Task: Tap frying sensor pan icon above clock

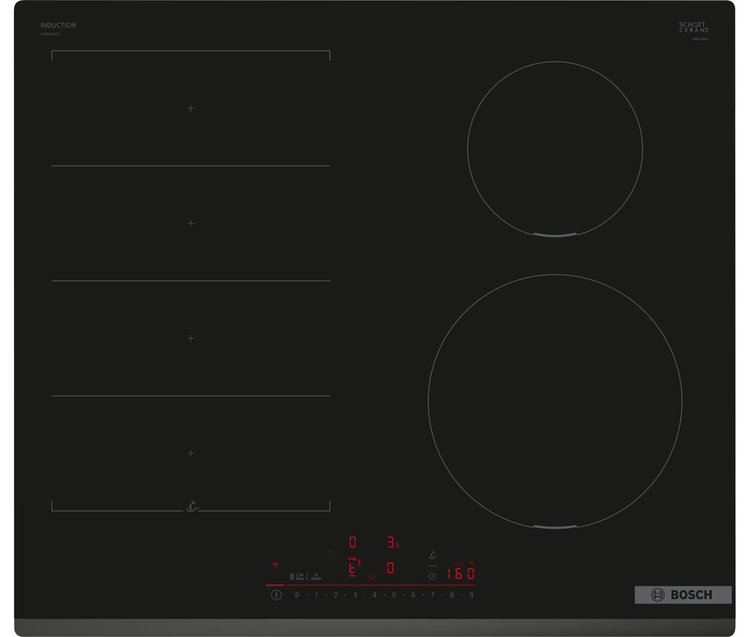Action: 433,555
